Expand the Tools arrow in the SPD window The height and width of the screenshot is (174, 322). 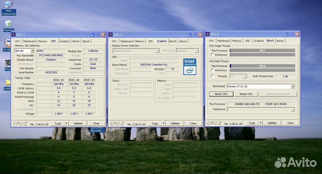pos(66,124)
